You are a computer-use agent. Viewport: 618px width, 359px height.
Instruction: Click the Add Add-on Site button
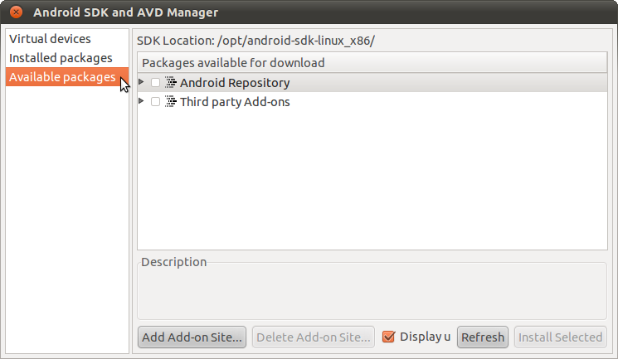(192, 337)
